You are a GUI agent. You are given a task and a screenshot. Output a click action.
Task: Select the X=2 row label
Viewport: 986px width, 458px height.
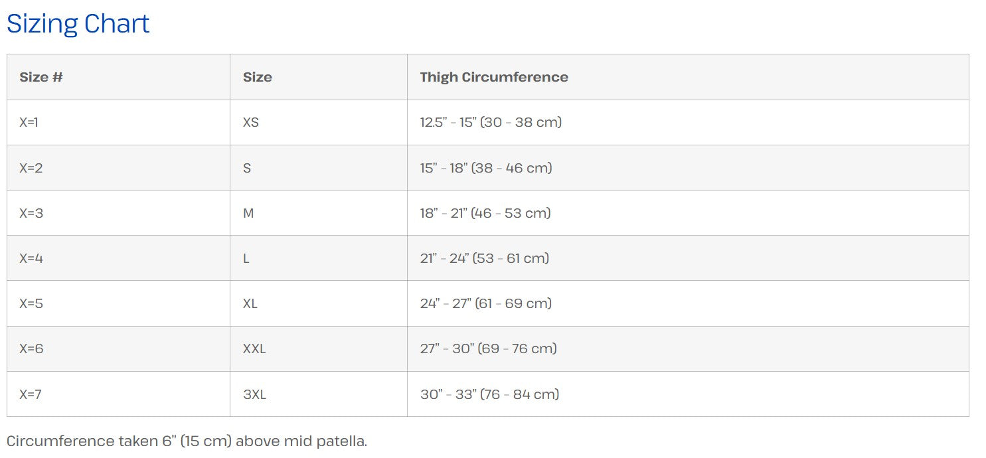point(31,168)
